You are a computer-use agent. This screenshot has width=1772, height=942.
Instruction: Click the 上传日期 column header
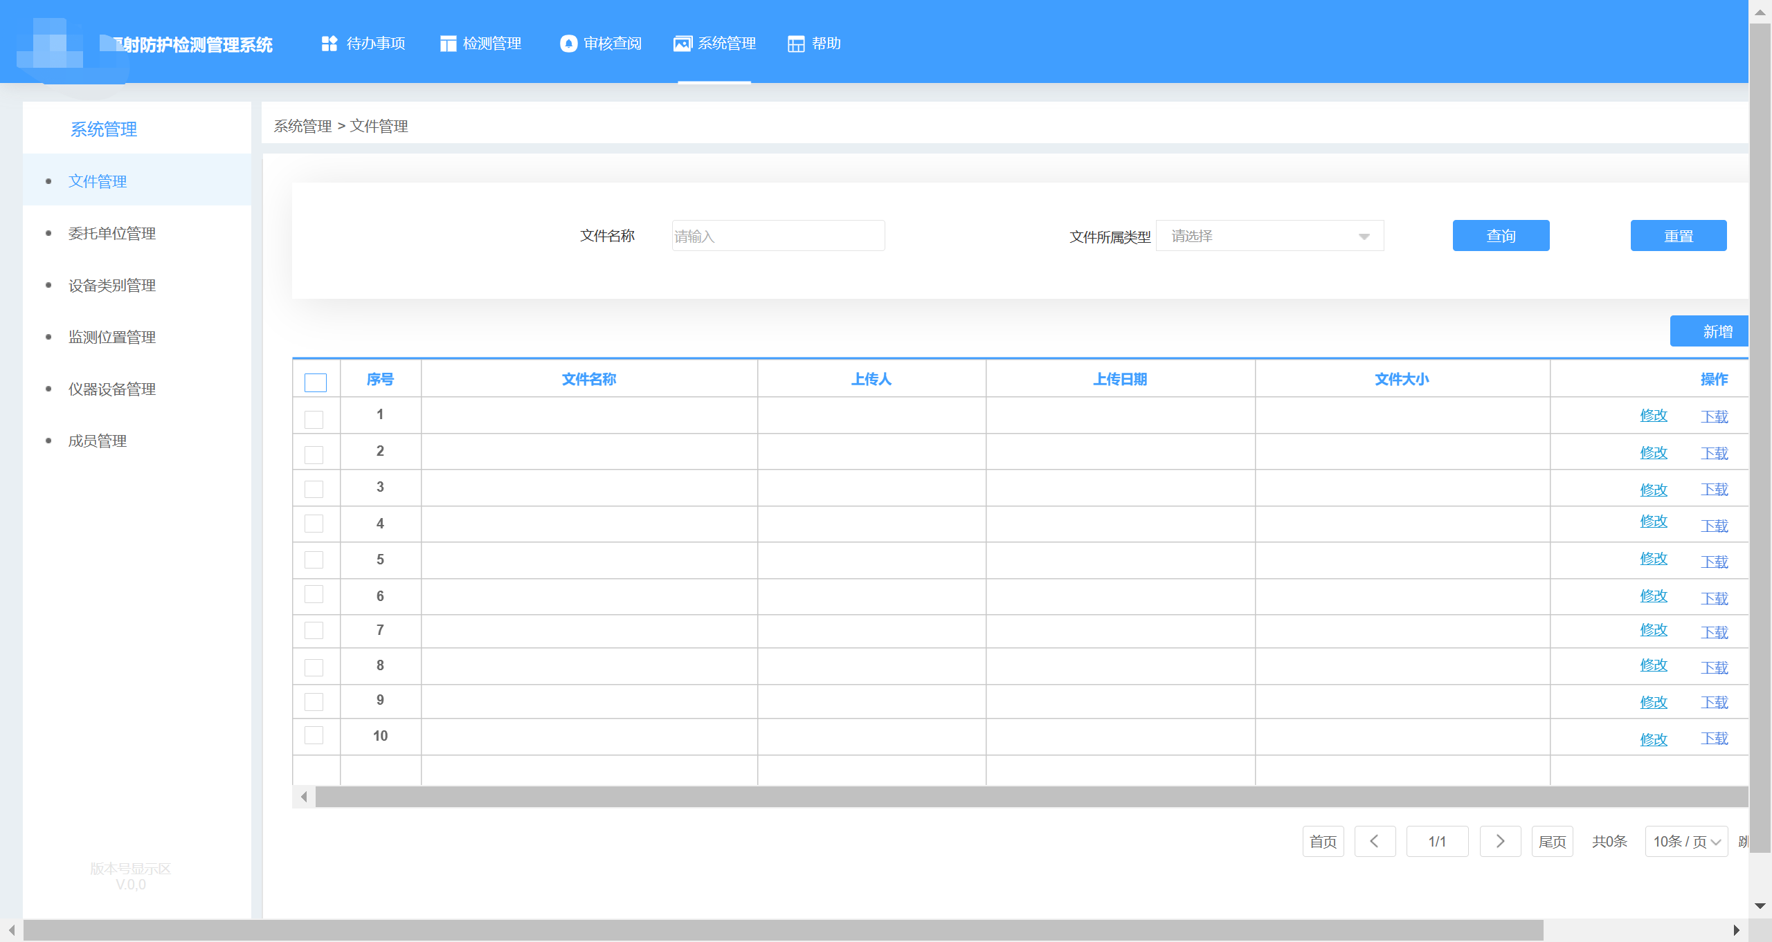(1120, 379)
